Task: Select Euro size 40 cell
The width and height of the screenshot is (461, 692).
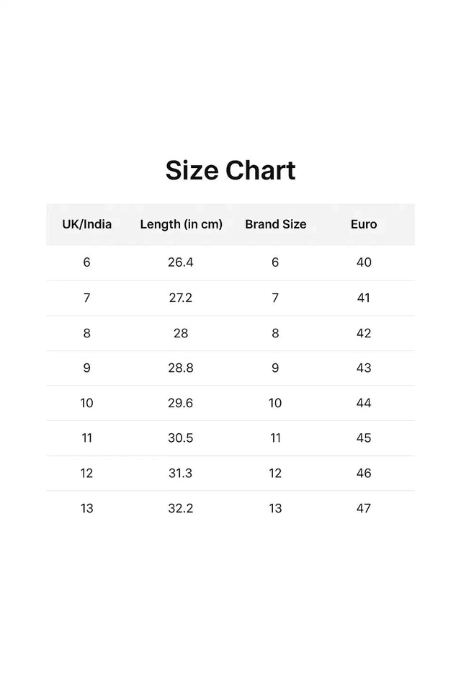Action: [364, 262]
